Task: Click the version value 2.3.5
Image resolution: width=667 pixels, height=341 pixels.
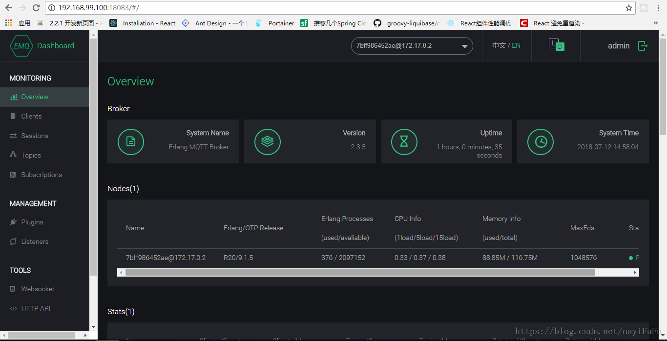Action: [358, 147]
